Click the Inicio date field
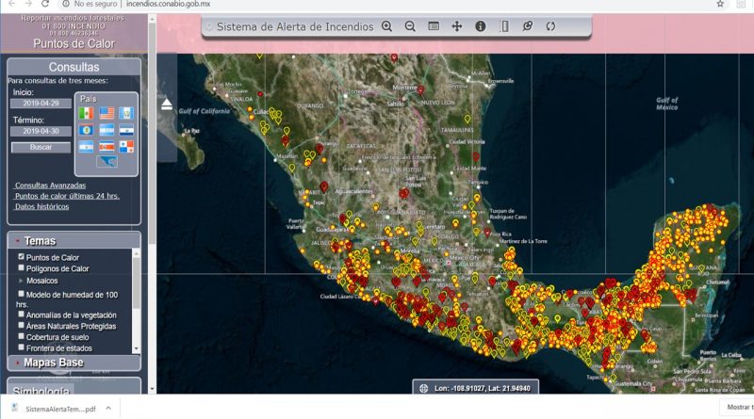Viewport: 754px width, 419px height. coord(41,104)
